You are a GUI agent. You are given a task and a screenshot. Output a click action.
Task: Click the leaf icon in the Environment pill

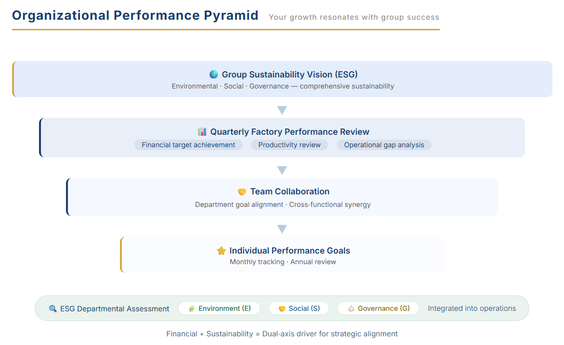pyautogui.click(x=192, y=308)
